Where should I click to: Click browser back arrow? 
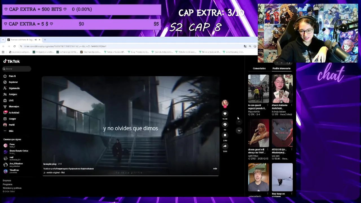tap(3, 46)
